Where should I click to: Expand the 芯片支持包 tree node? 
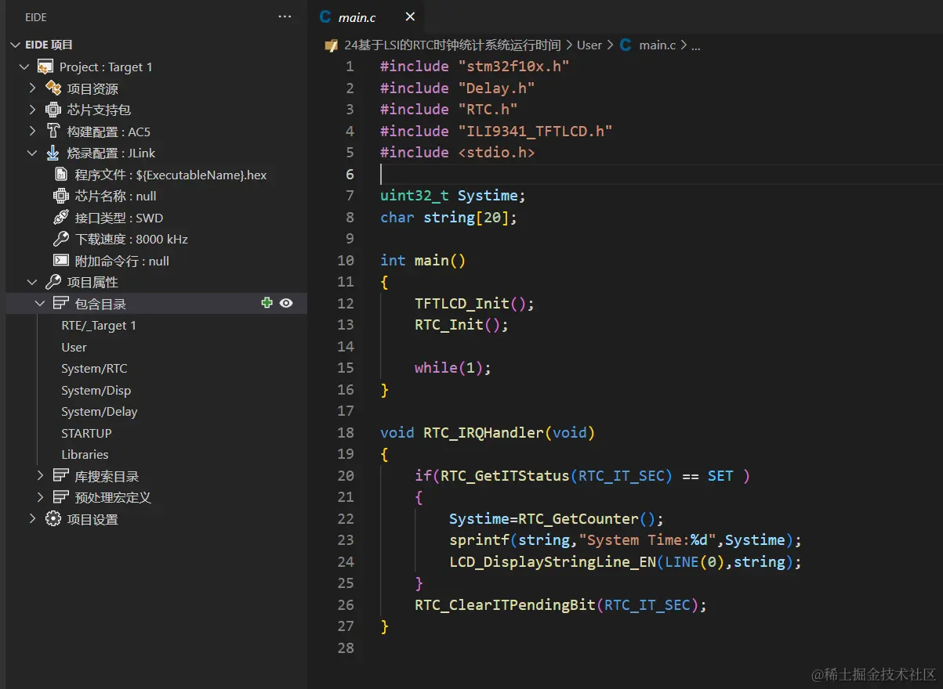tap(32, 110)
